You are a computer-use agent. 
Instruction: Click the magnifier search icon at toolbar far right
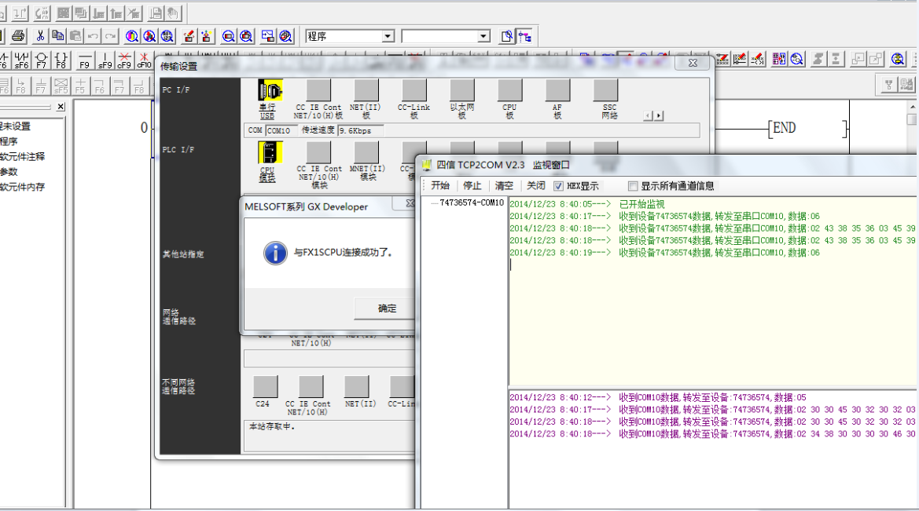[x=897, y=59]
